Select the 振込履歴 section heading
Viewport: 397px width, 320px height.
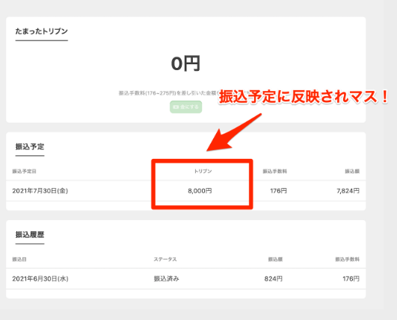[x=30, y=235]
